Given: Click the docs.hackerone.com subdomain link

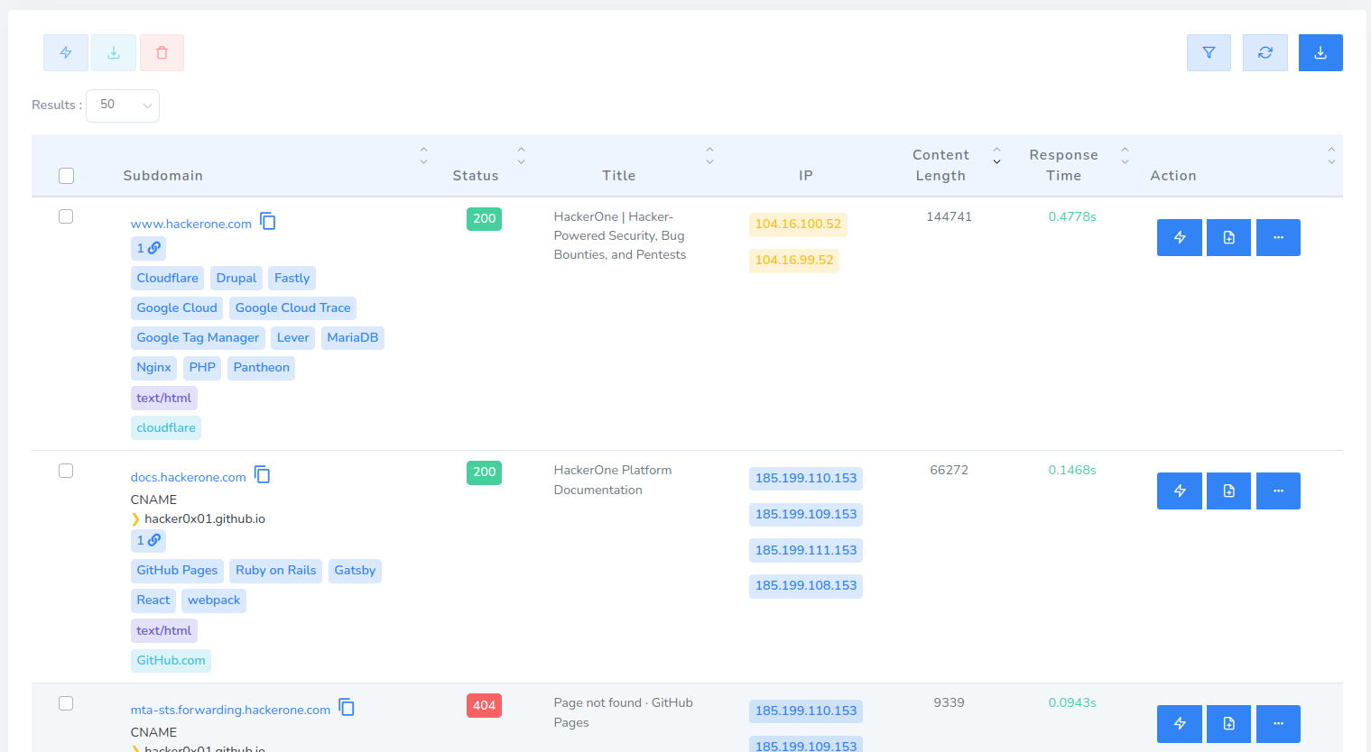Looking at the screenshot, I should point(188,478).
